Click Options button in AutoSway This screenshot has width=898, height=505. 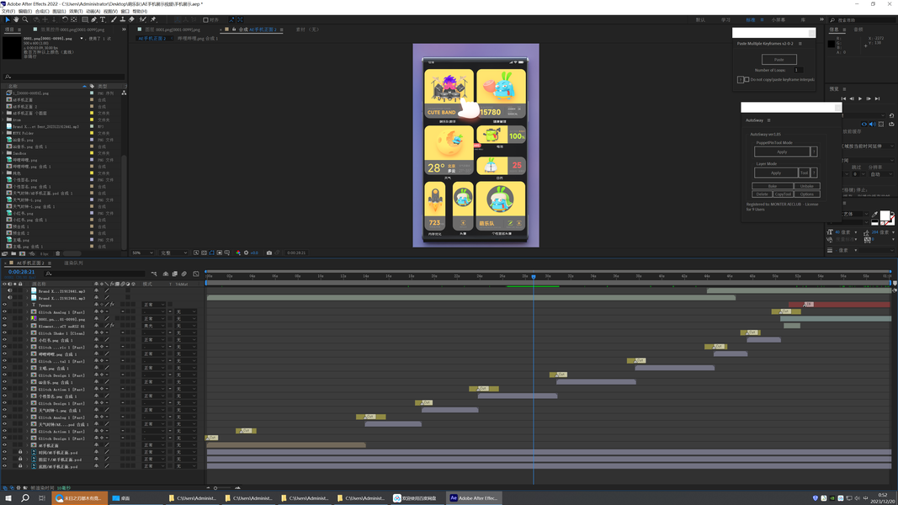807,194
